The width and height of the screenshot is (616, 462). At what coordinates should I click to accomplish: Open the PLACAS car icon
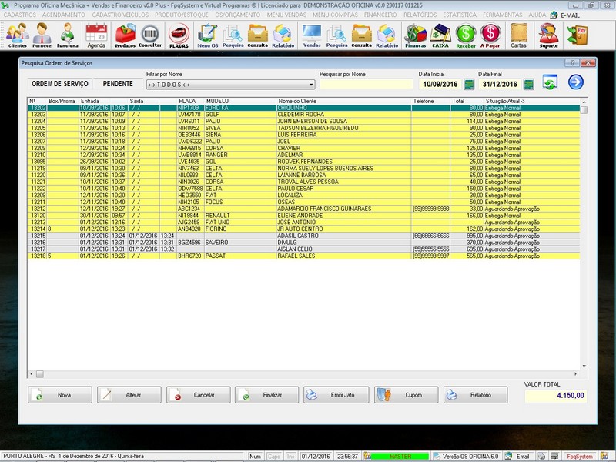tap(179, 35)
